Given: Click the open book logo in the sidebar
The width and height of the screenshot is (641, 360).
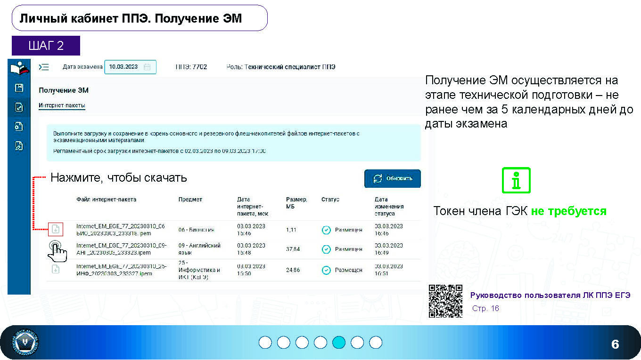Looking at the screenshot, I should pyautogui.click(x=19, y=68).
